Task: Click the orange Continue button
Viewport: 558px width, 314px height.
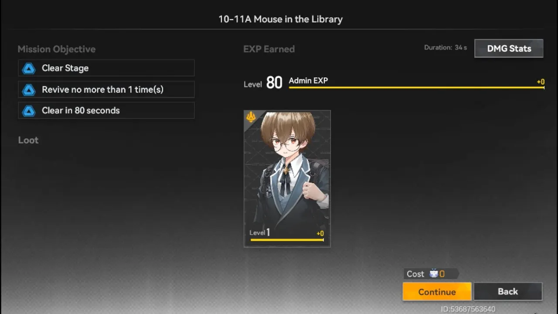Action: coord(437,292)
